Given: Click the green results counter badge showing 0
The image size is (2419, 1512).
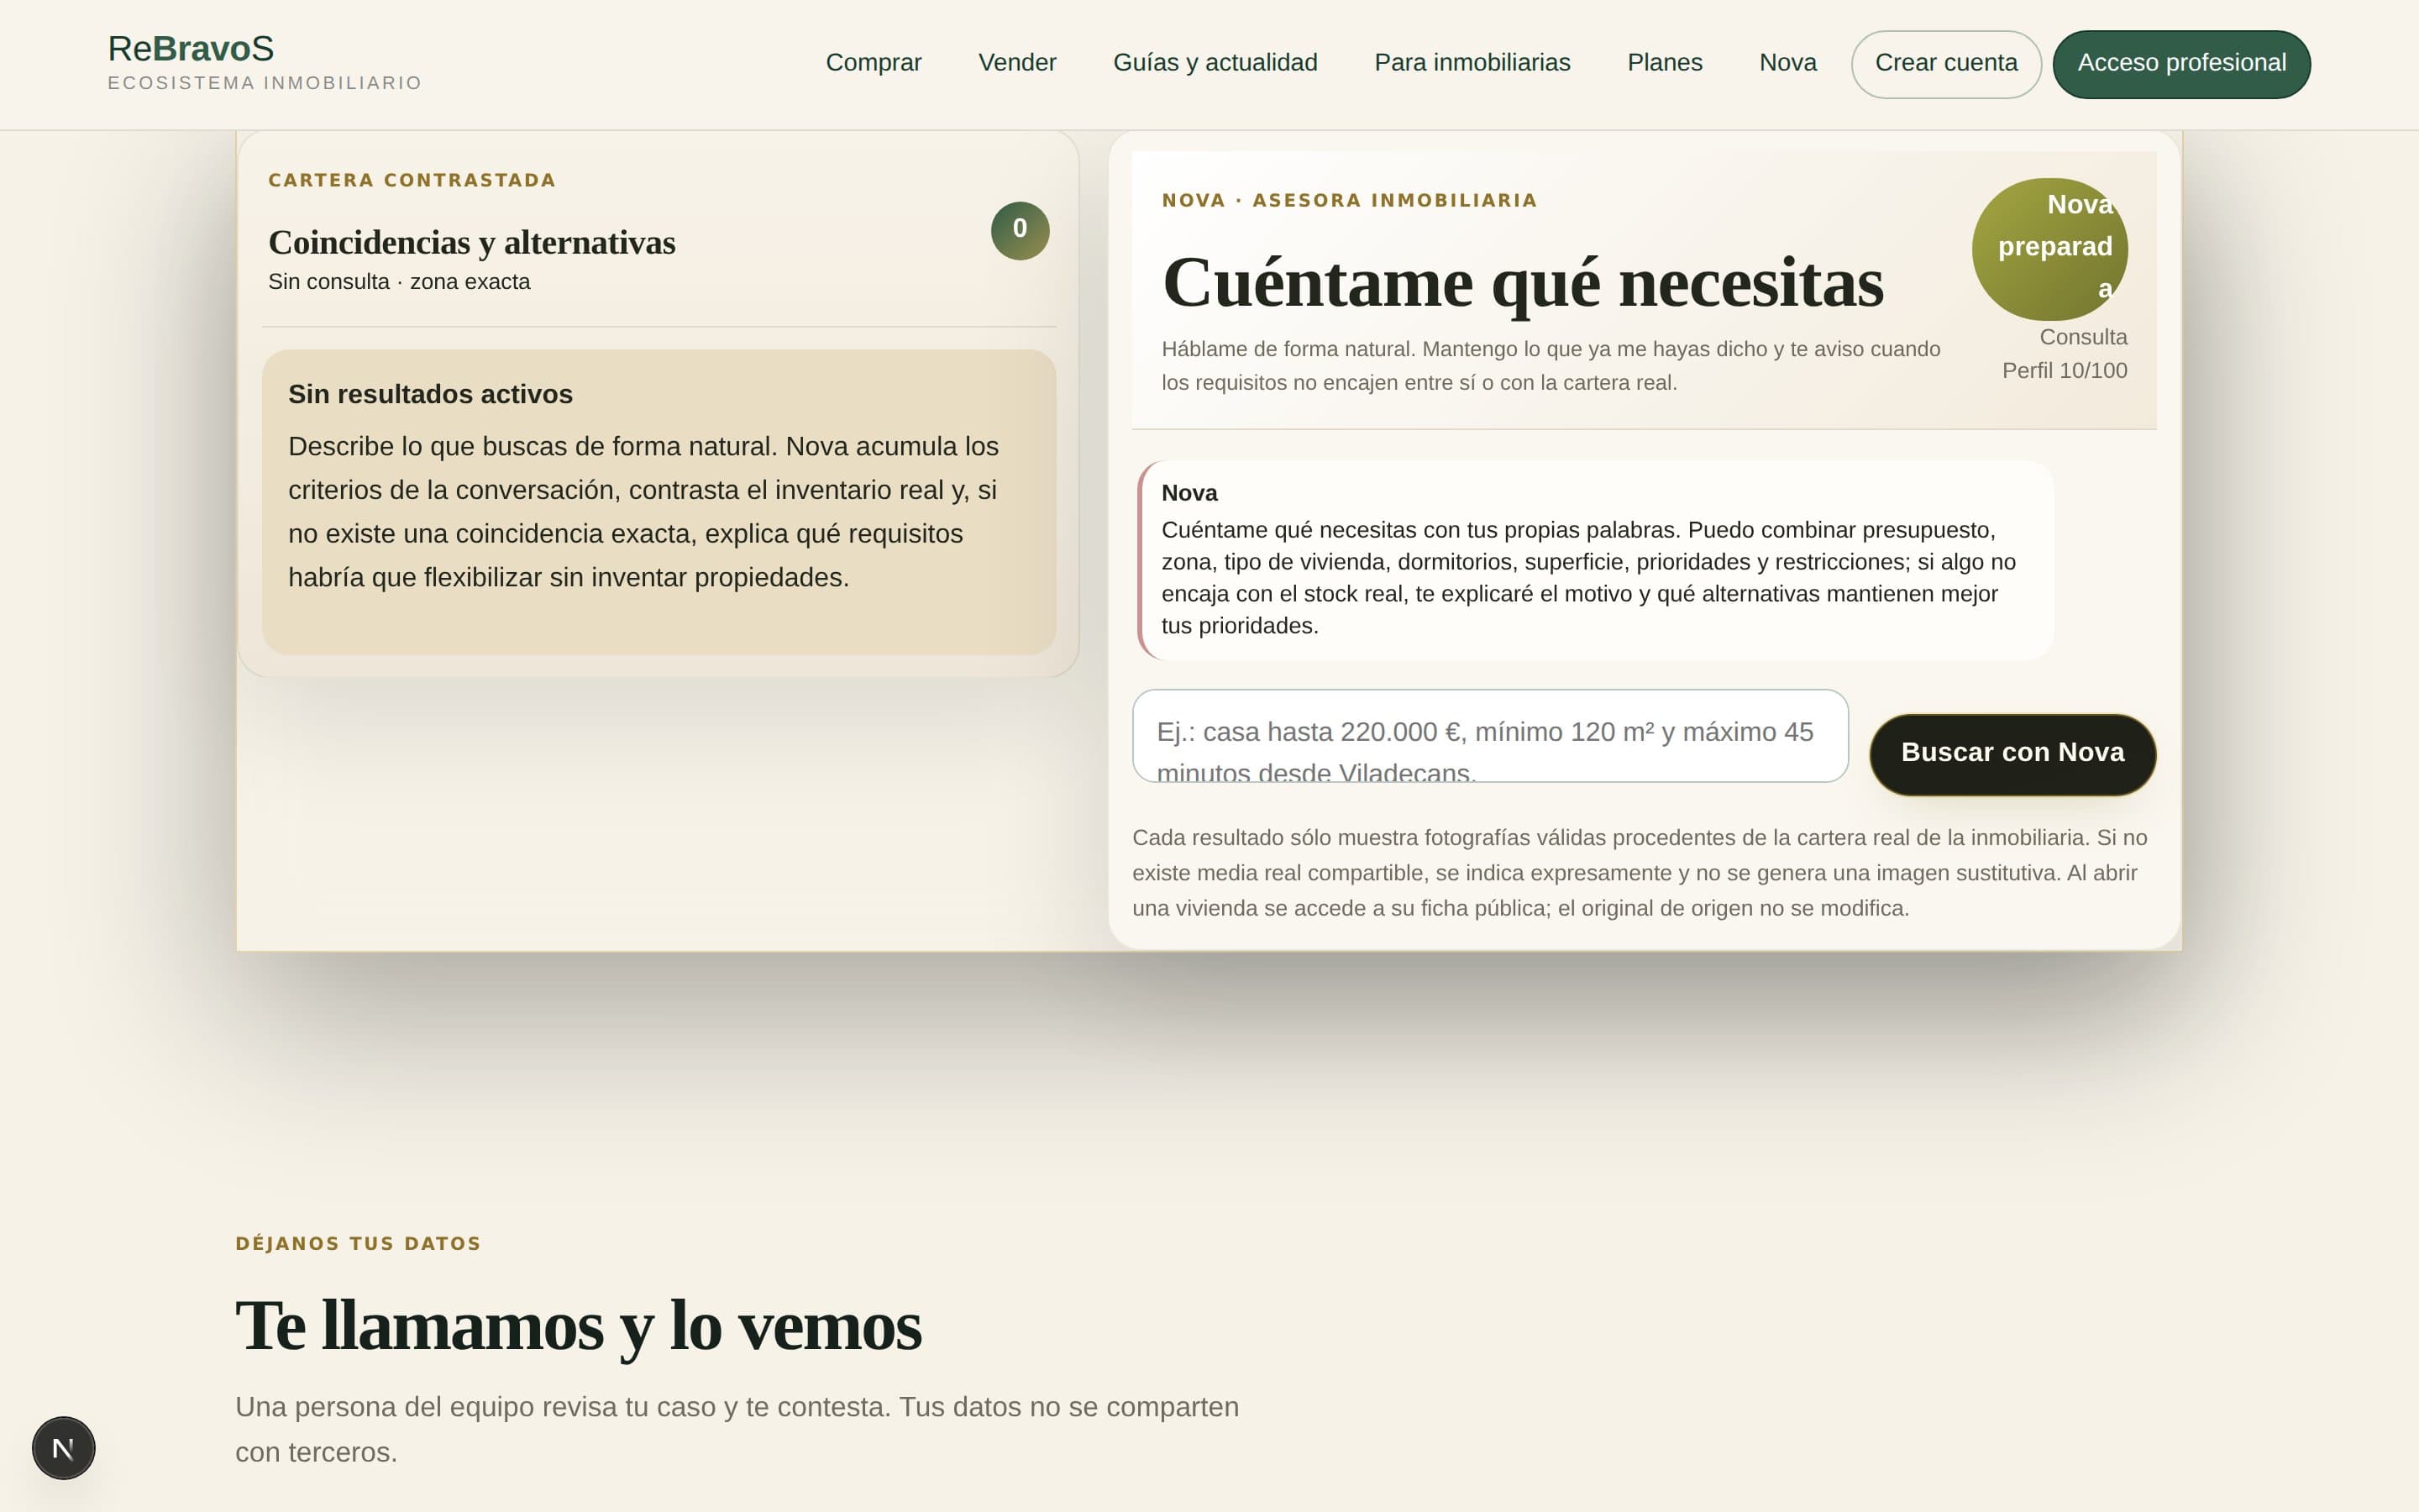Looking at the screenshot, I should pos(1020,230).
